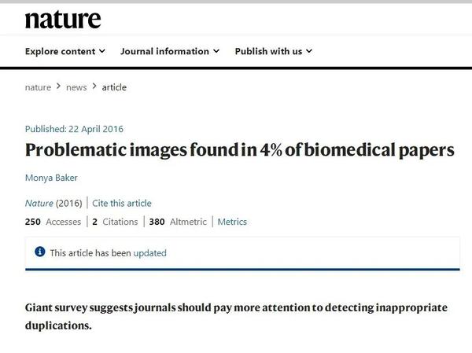Click the info icon in the update notice
472x353 pixels.
[40, 252]
